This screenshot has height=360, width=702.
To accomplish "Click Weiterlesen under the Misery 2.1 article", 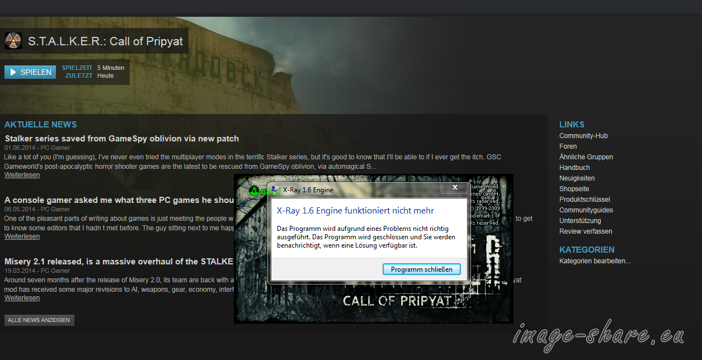I will [22, 298].
